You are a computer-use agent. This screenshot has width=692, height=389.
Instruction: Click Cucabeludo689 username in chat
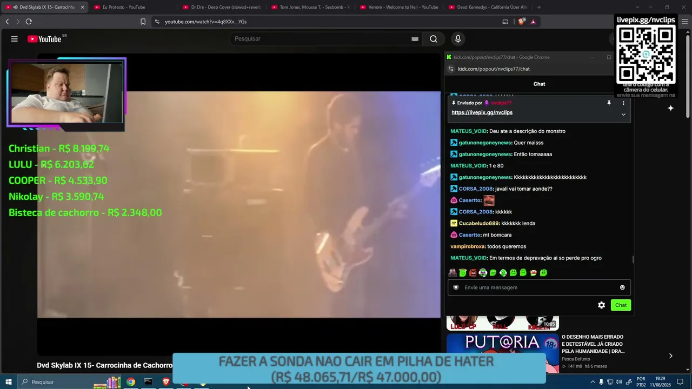pos(478,224)
